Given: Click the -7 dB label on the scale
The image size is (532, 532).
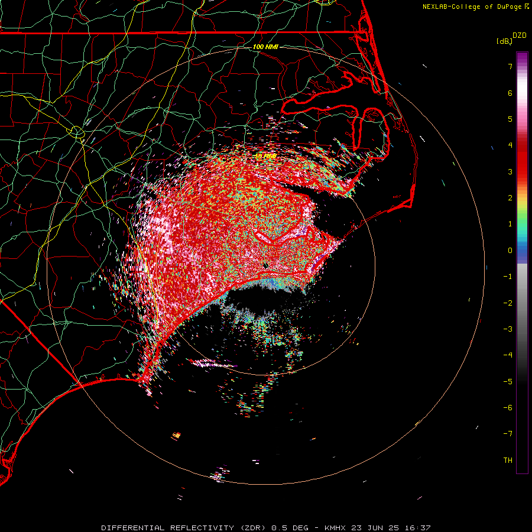Looking at the screenshot, I should pos(508,434).
